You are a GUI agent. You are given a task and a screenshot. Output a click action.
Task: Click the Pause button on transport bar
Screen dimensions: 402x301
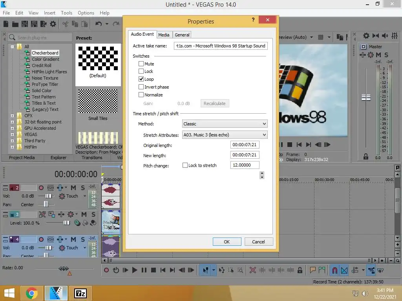(x=144, y=270)
